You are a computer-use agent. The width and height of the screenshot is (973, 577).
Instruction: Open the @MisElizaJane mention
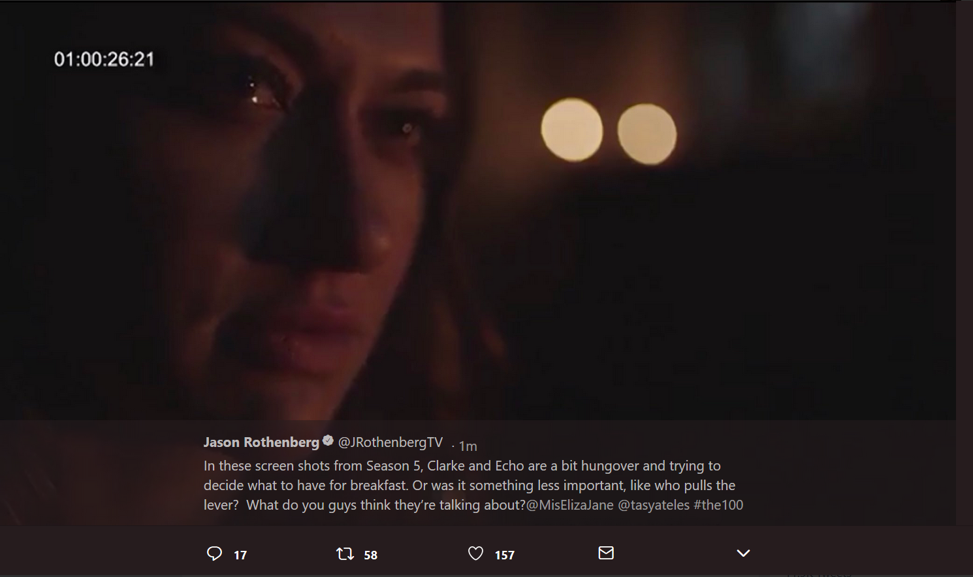point(569,505)
